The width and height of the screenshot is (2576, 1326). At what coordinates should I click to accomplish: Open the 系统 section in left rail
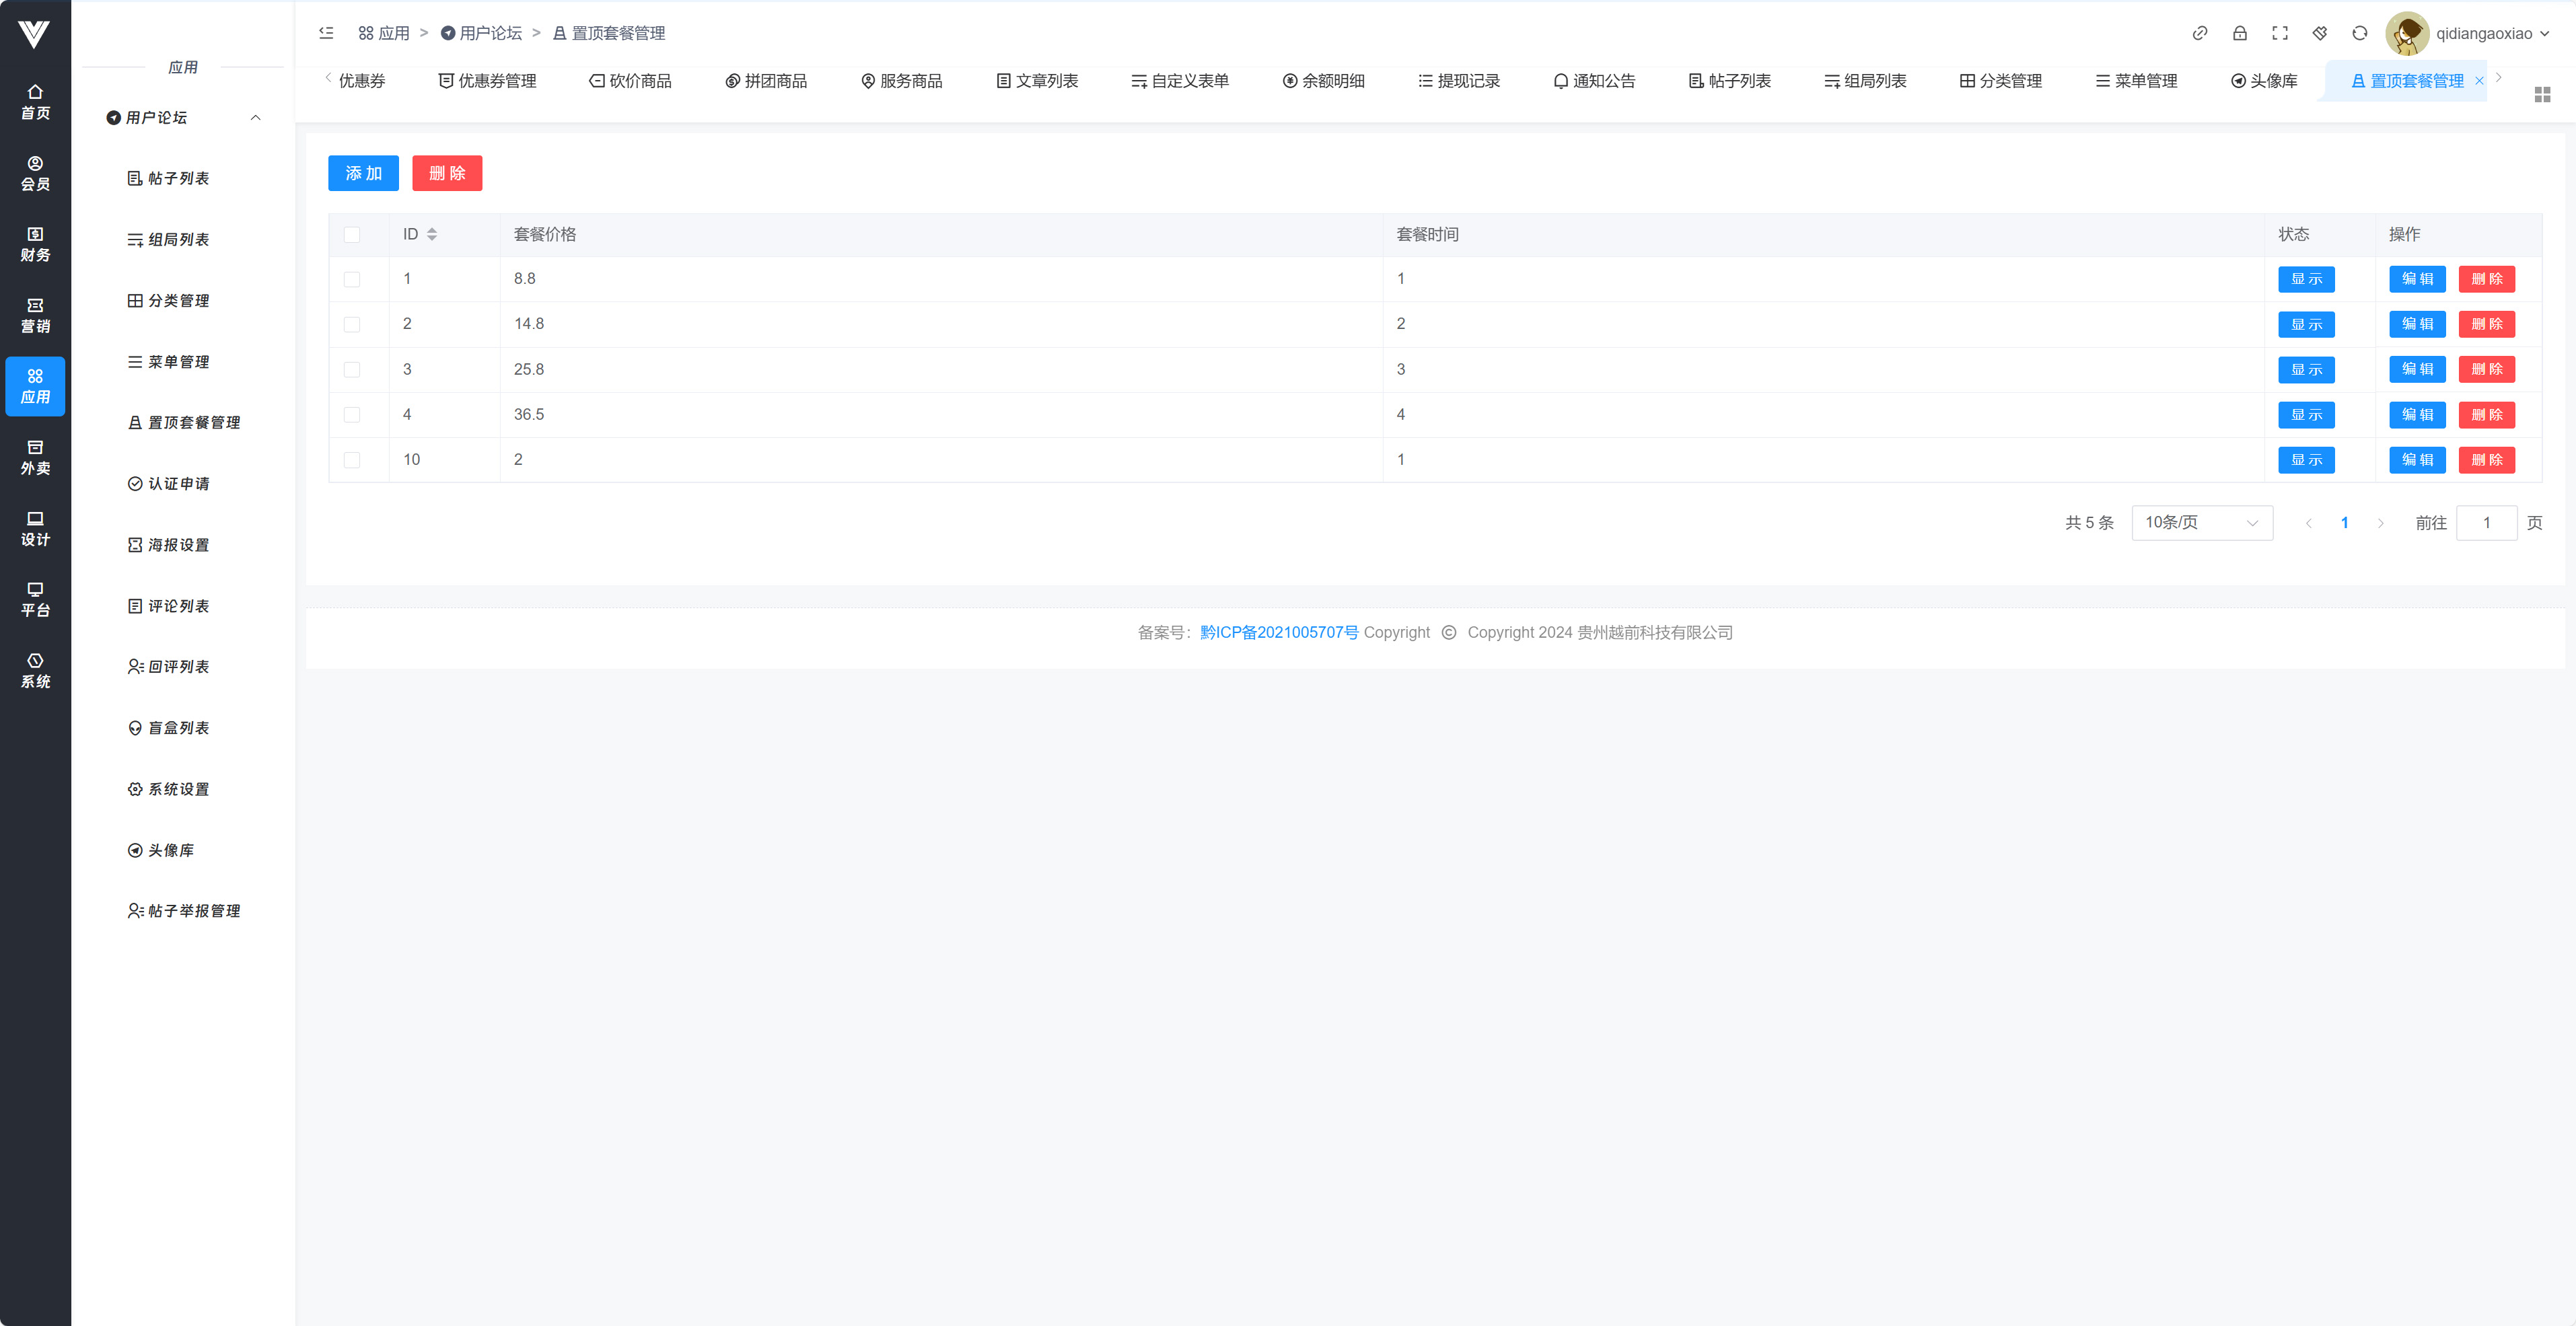tap(35, 670)
